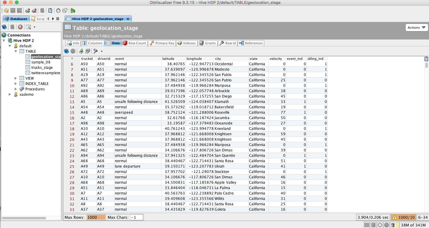Expand the xademo database node

[10, 94]
